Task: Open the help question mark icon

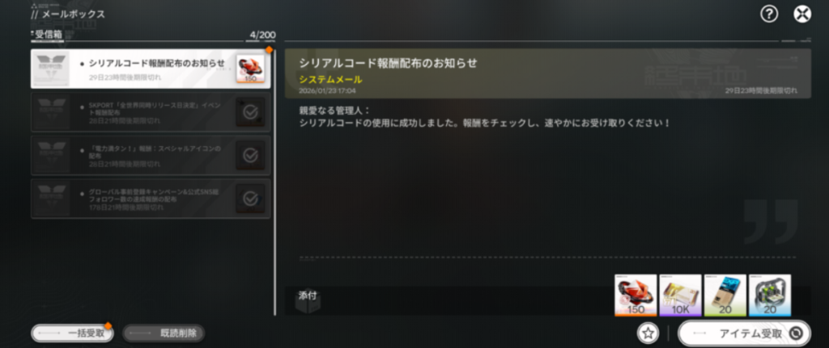Action: 769,15
